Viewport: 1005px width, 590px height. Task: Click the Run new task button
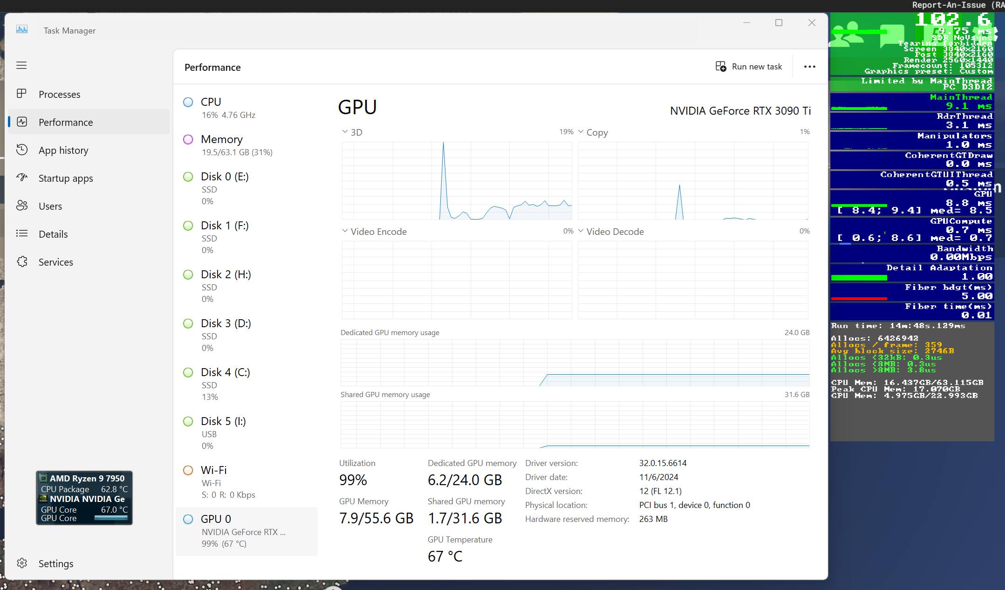coord(749,67)
